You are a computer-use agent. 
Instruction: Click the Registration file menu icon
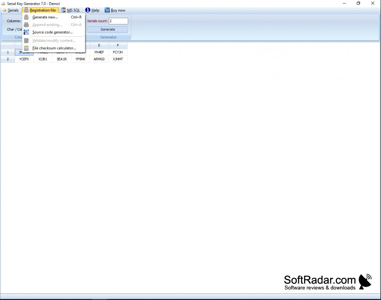pyautogui.click(x=26, y=10)
